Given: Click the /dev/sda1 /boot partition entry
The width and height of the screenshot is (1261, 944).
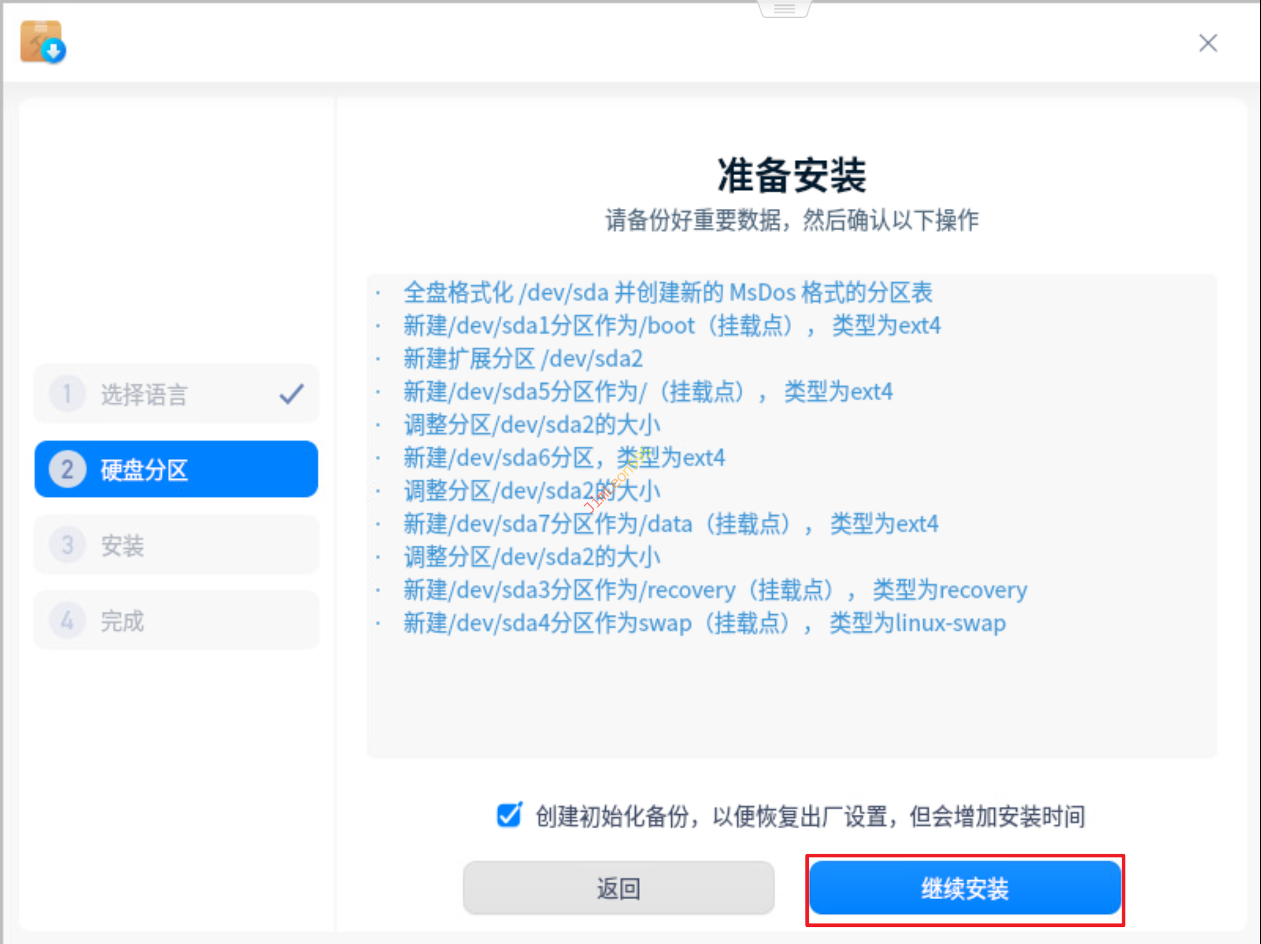Looking at the screenshot, I should tap(671, 326).
